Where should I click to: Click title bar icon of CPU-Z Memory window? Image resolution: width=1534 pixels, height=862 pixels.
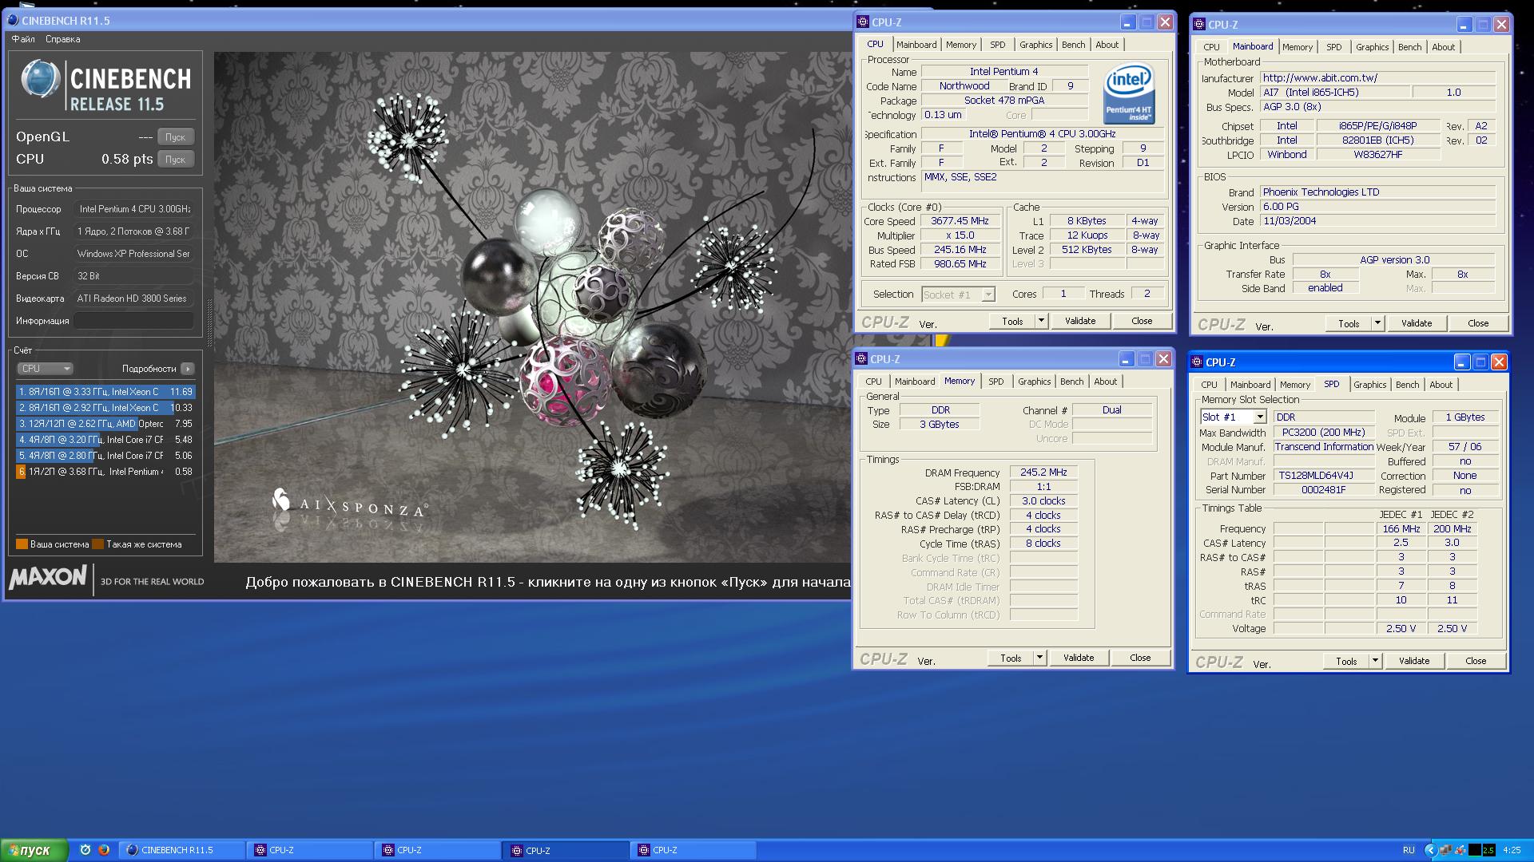click(x=861, y=359)
